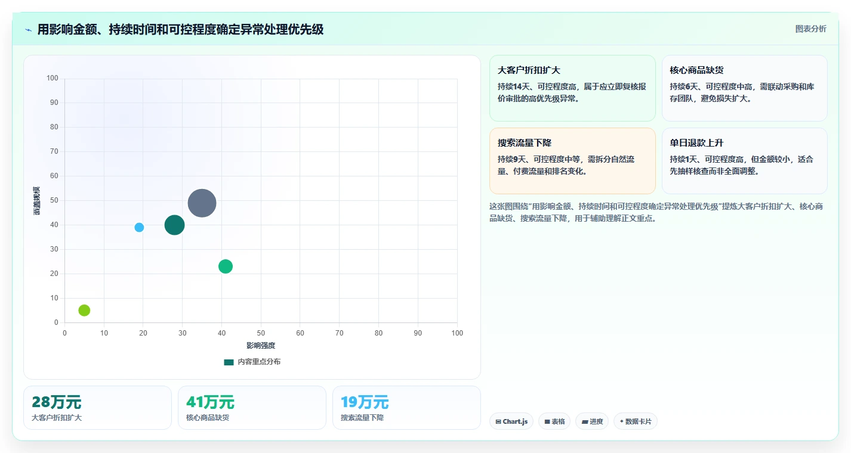851x453 pixels.
Task: Click the 41万元 data card
Action: click(252, 408)
